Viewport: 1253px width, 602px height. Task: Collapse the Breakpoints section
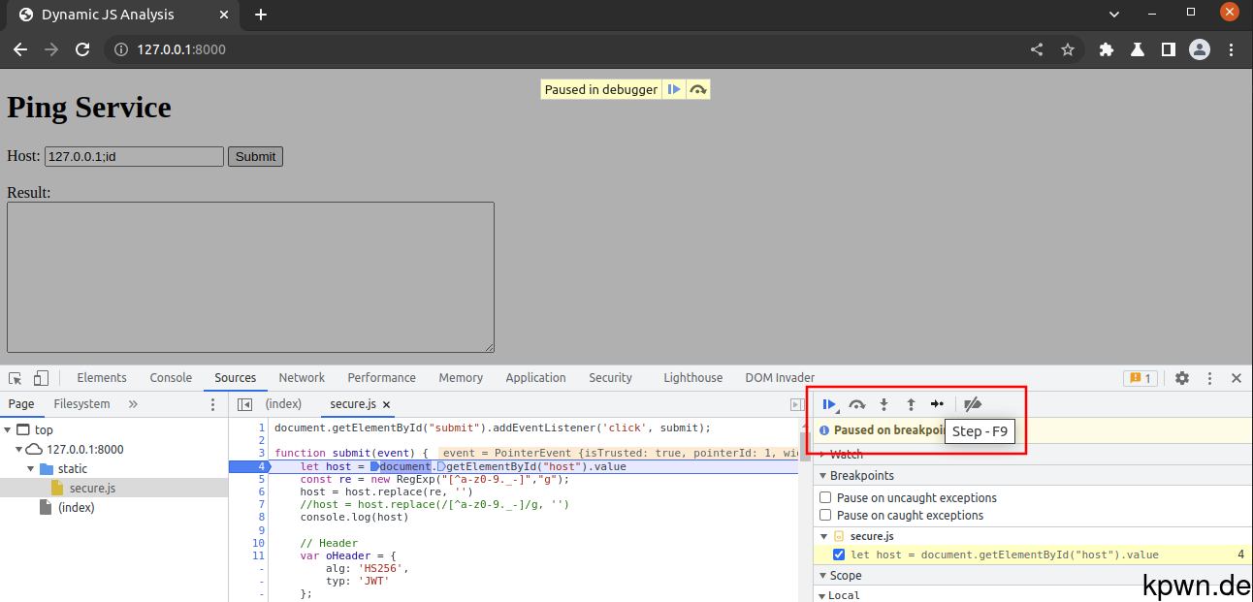(x=823, y=475)
